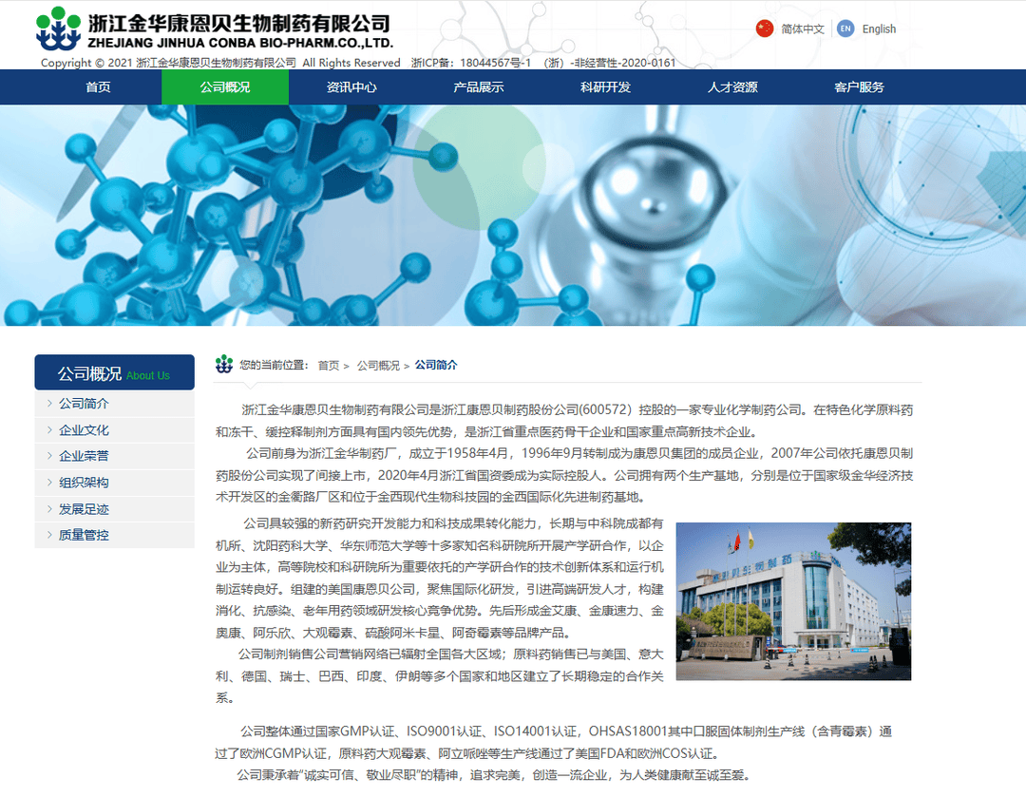Open the 人才资源 navigation tab
The width and height of the screenshot is (1026, 797).
point(732,87)
